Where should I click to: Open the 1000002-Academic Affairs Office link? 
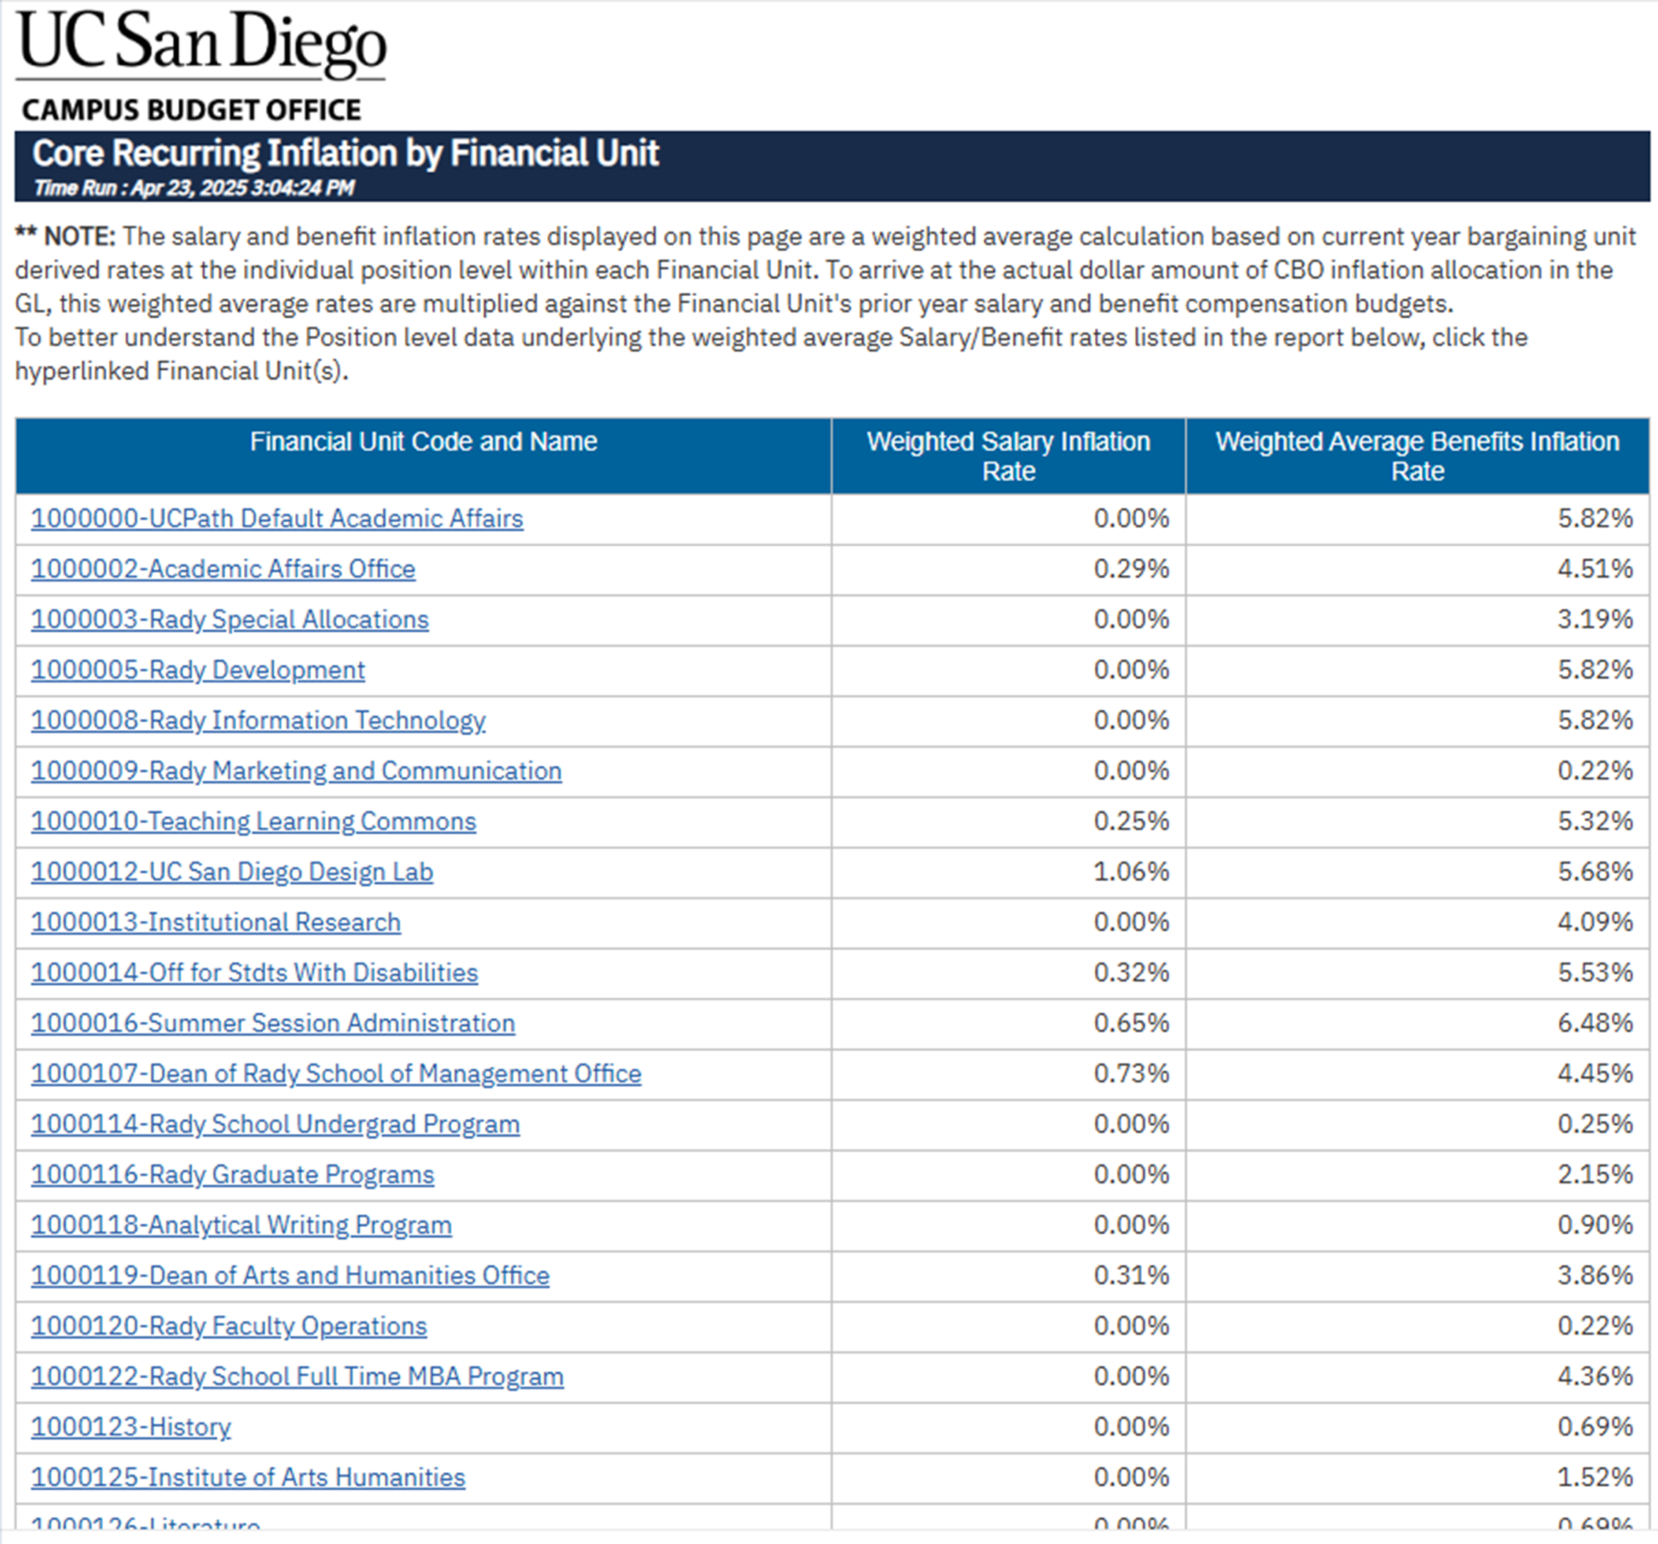[x=223, y=569]
